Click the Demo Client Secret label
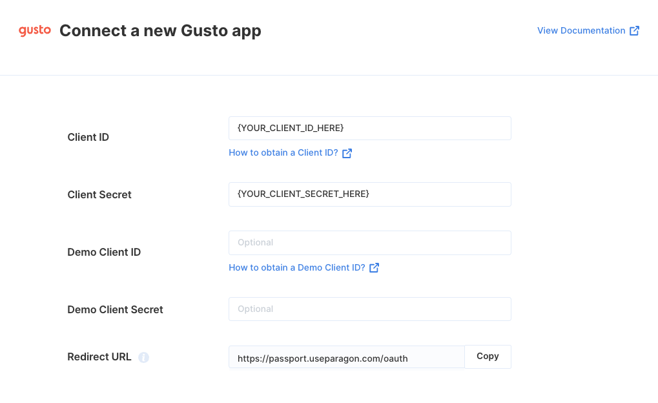Screen dimensions: 658x403 point(115,310)
